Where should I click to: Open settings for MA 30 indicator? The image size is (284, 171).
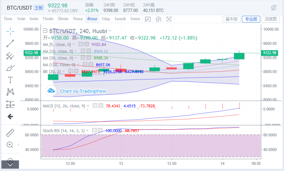click(x=83, y=58)
